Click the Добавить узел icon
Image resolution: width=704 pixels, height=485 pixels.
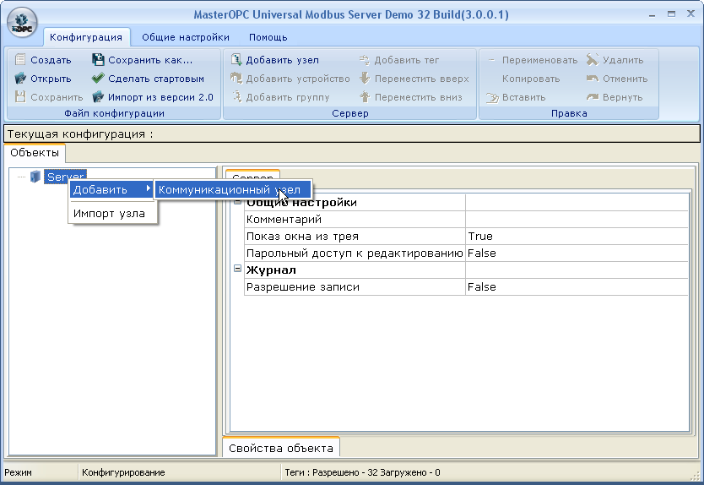(x=236, y=59)
